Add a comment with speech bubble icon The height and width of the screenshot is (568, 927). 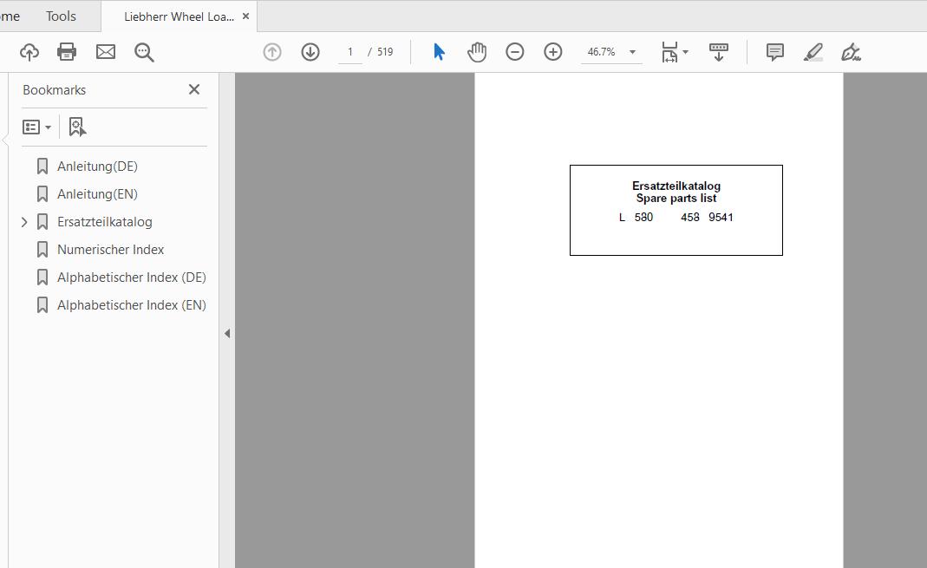click(x=775, y=52)
